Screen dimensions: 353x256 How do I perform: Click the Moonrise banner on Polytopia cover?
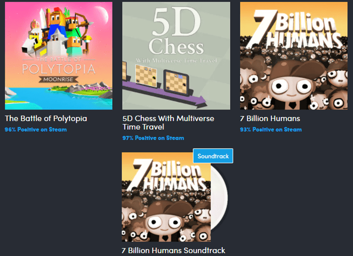[x=58, y=79]
